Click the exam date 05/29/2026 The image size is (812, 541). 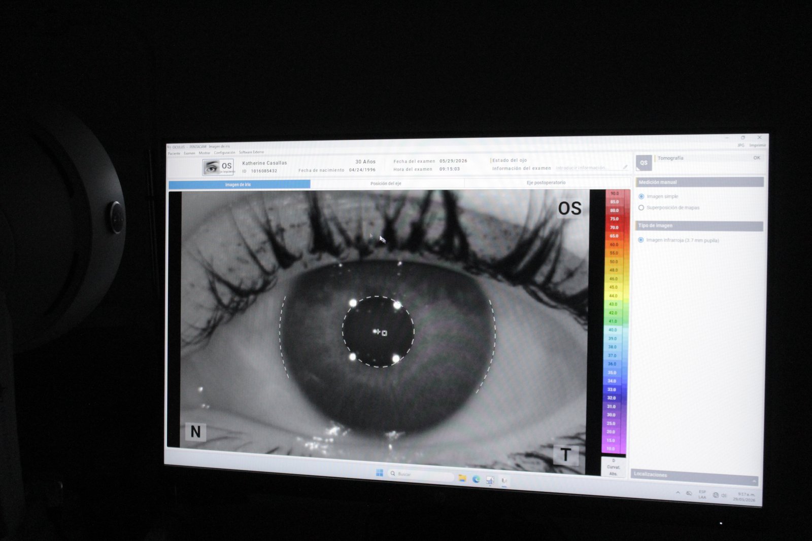(453, 161)
